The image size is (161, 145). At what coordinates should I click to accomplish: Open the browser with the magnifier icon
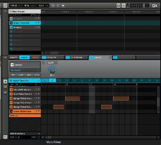pos(5,5)
